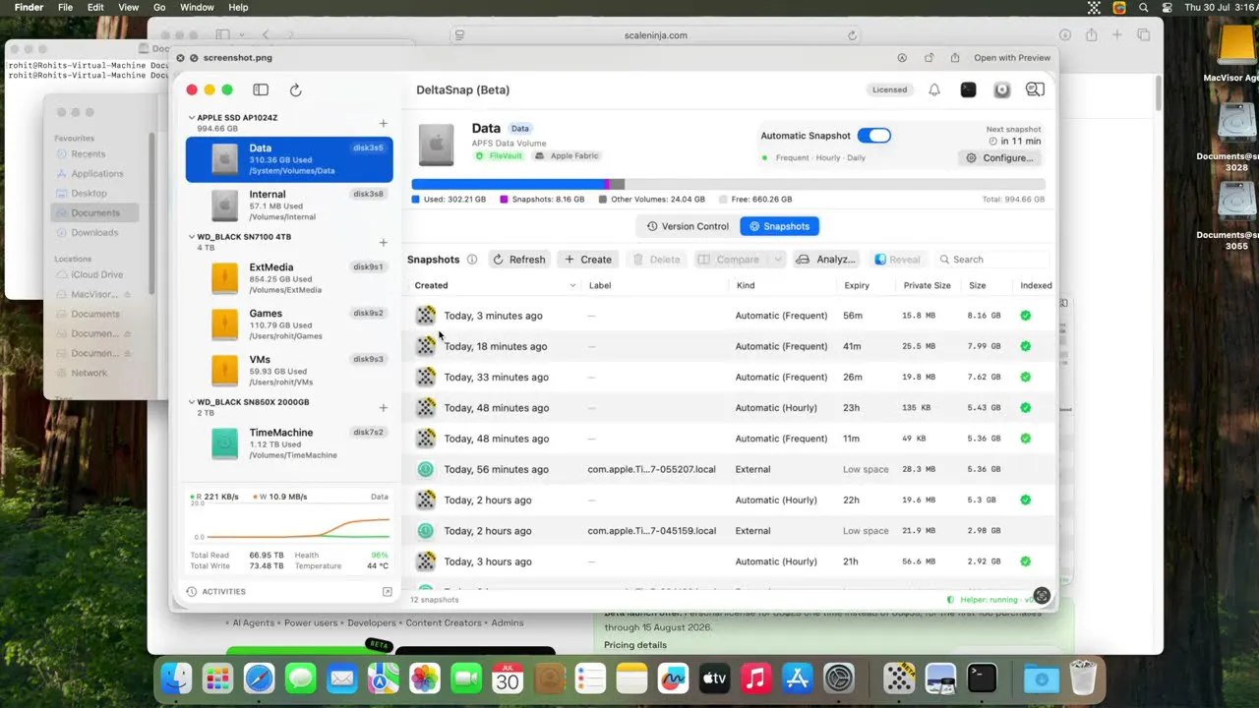Click the Licensed badge

[x=889, y=89]
